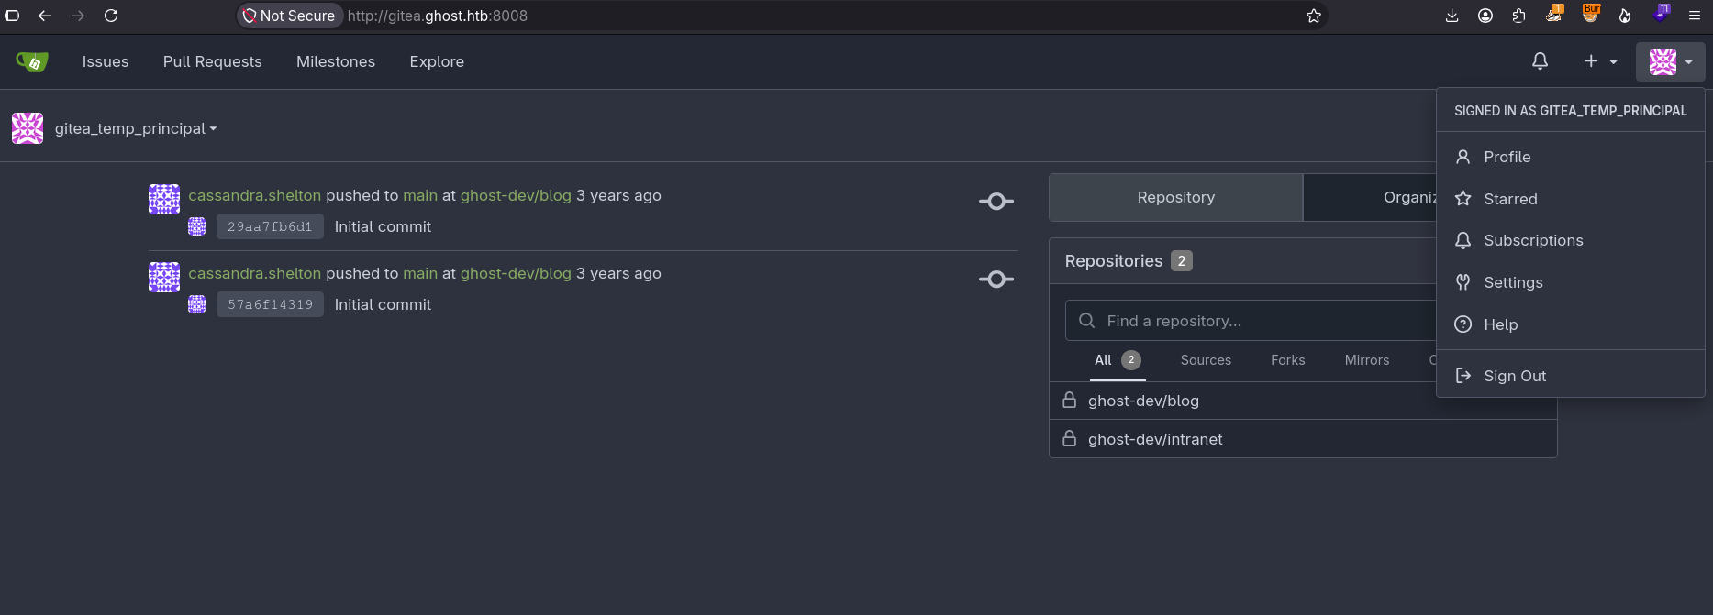
Task: Open the browser extensions puzzle icon
Action: (1519, 16)
